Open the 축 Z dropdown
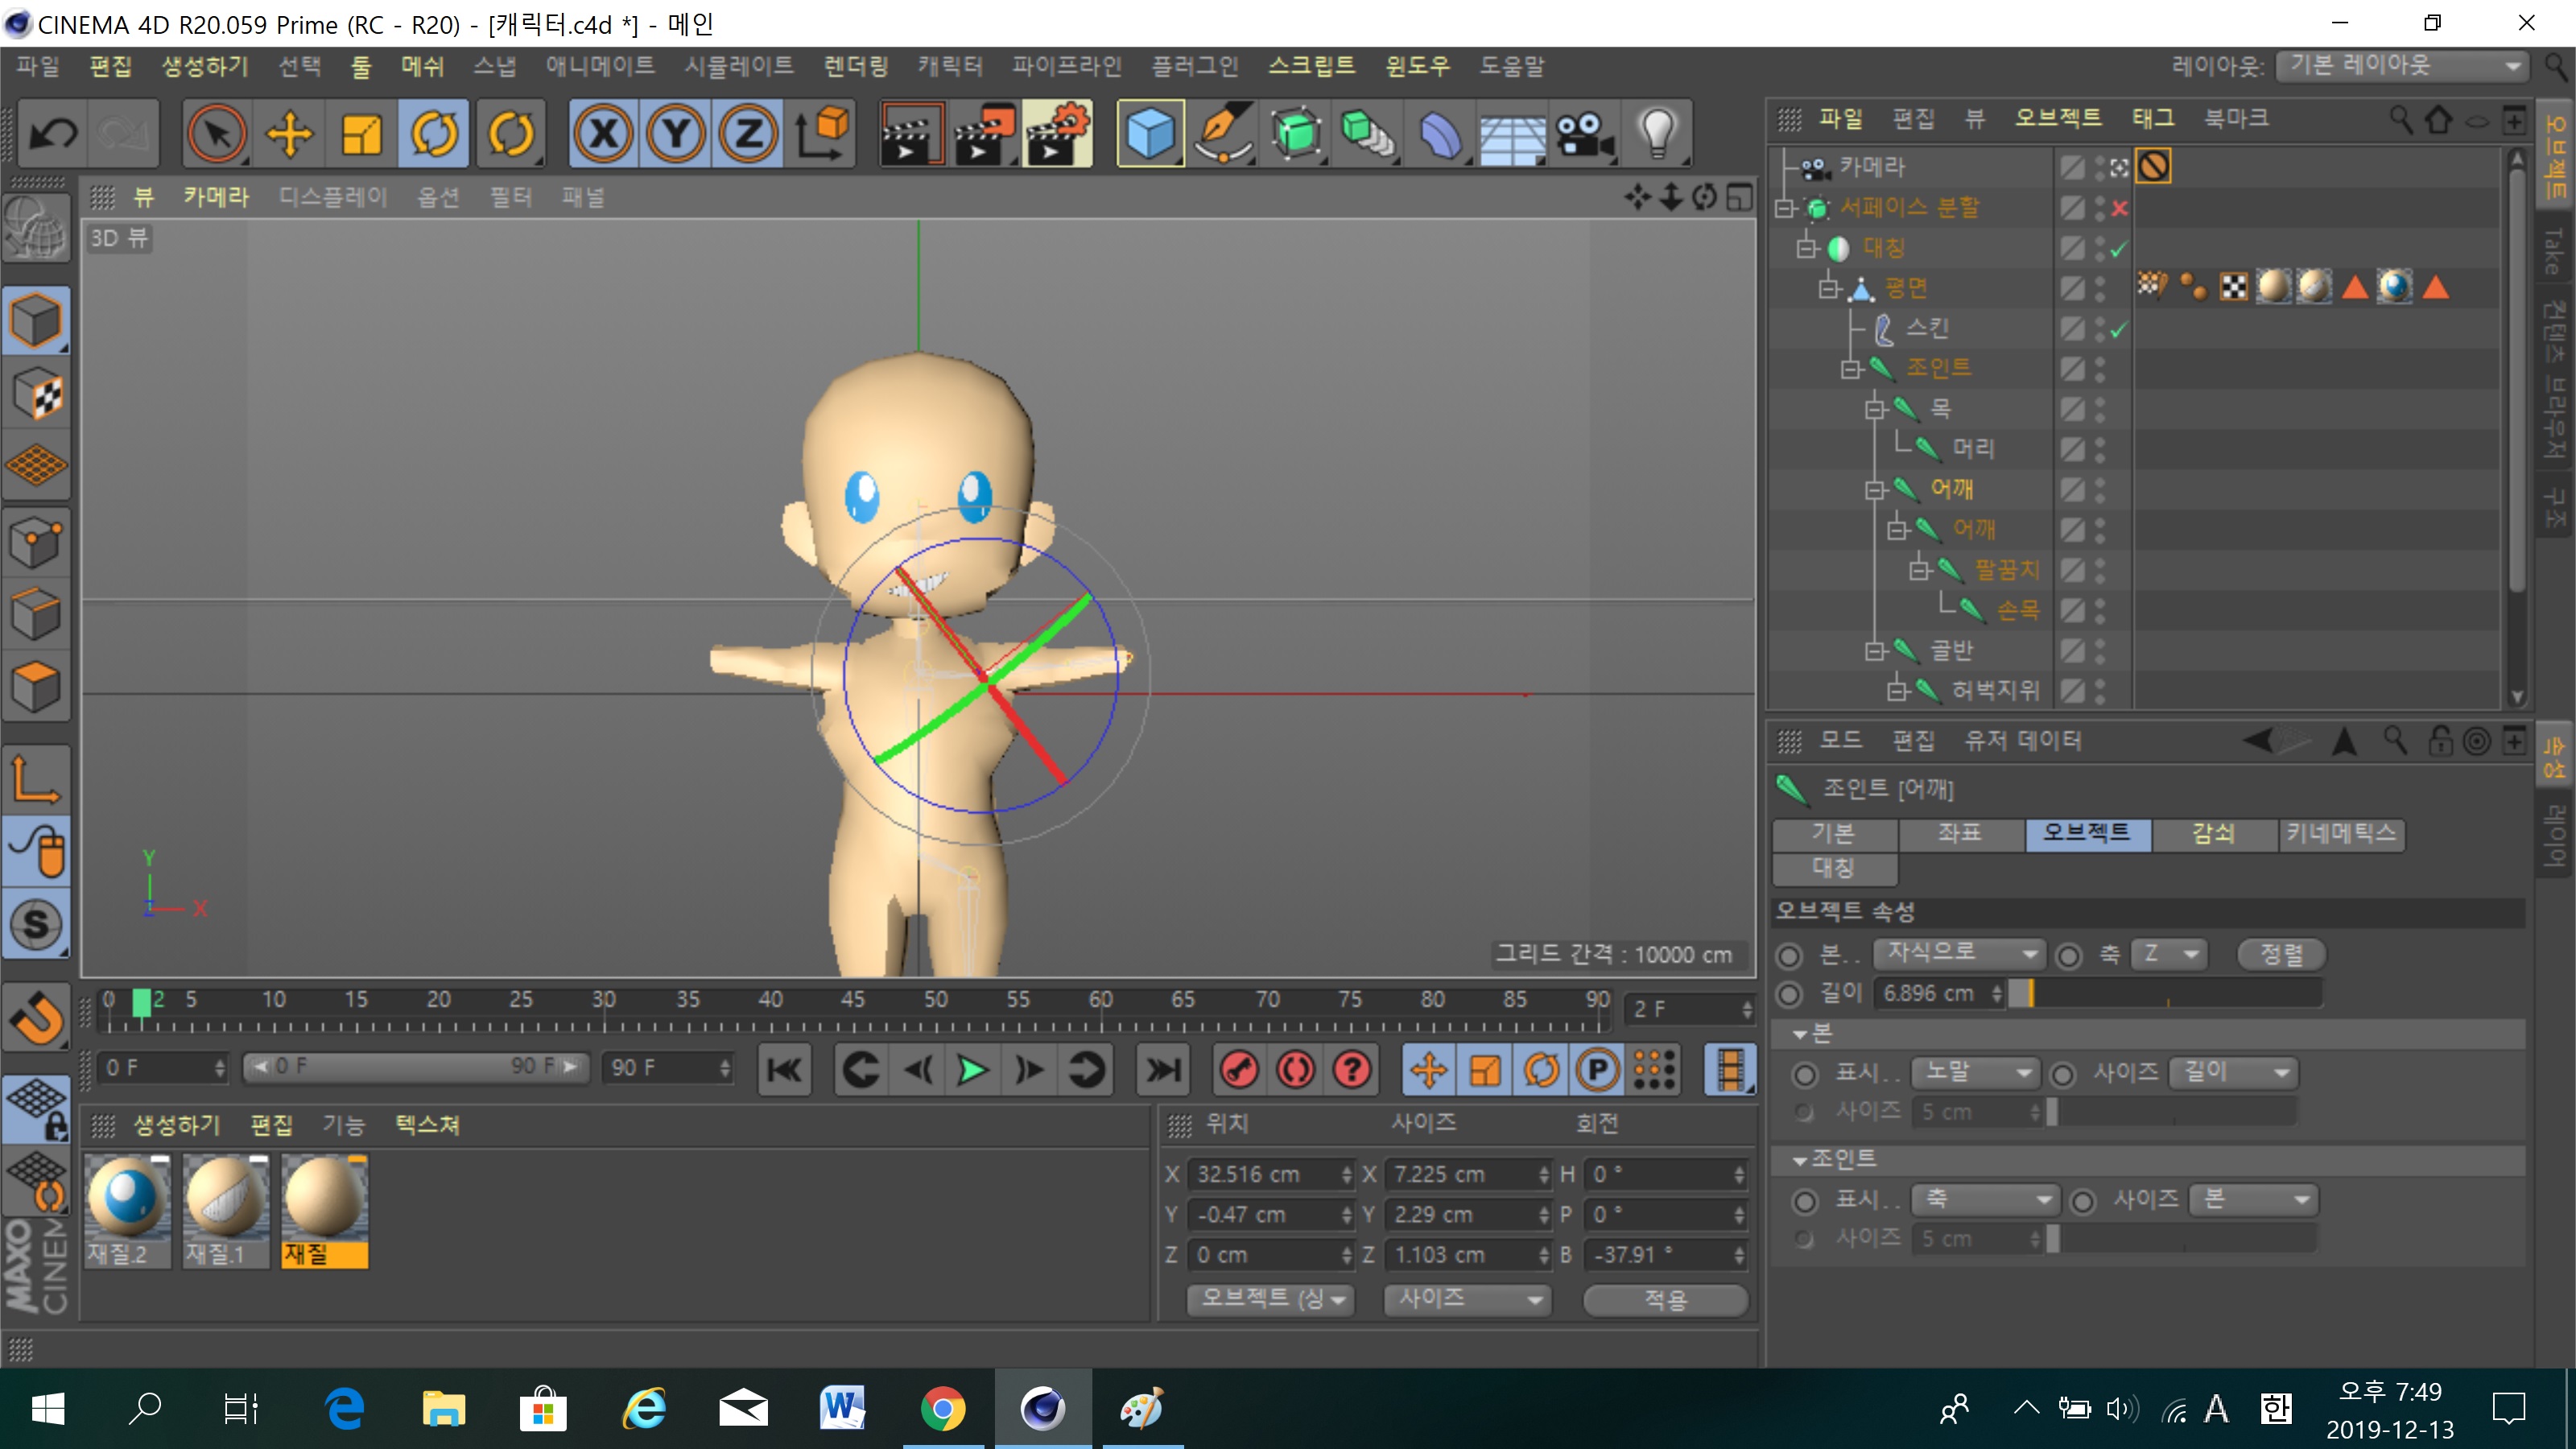The image size is (2576, 1449). pos(2168,952)
